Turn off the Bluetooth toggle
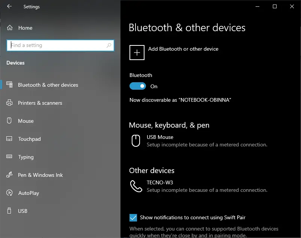This screenshot has height=238, width=301. click(x=138, y=86)
